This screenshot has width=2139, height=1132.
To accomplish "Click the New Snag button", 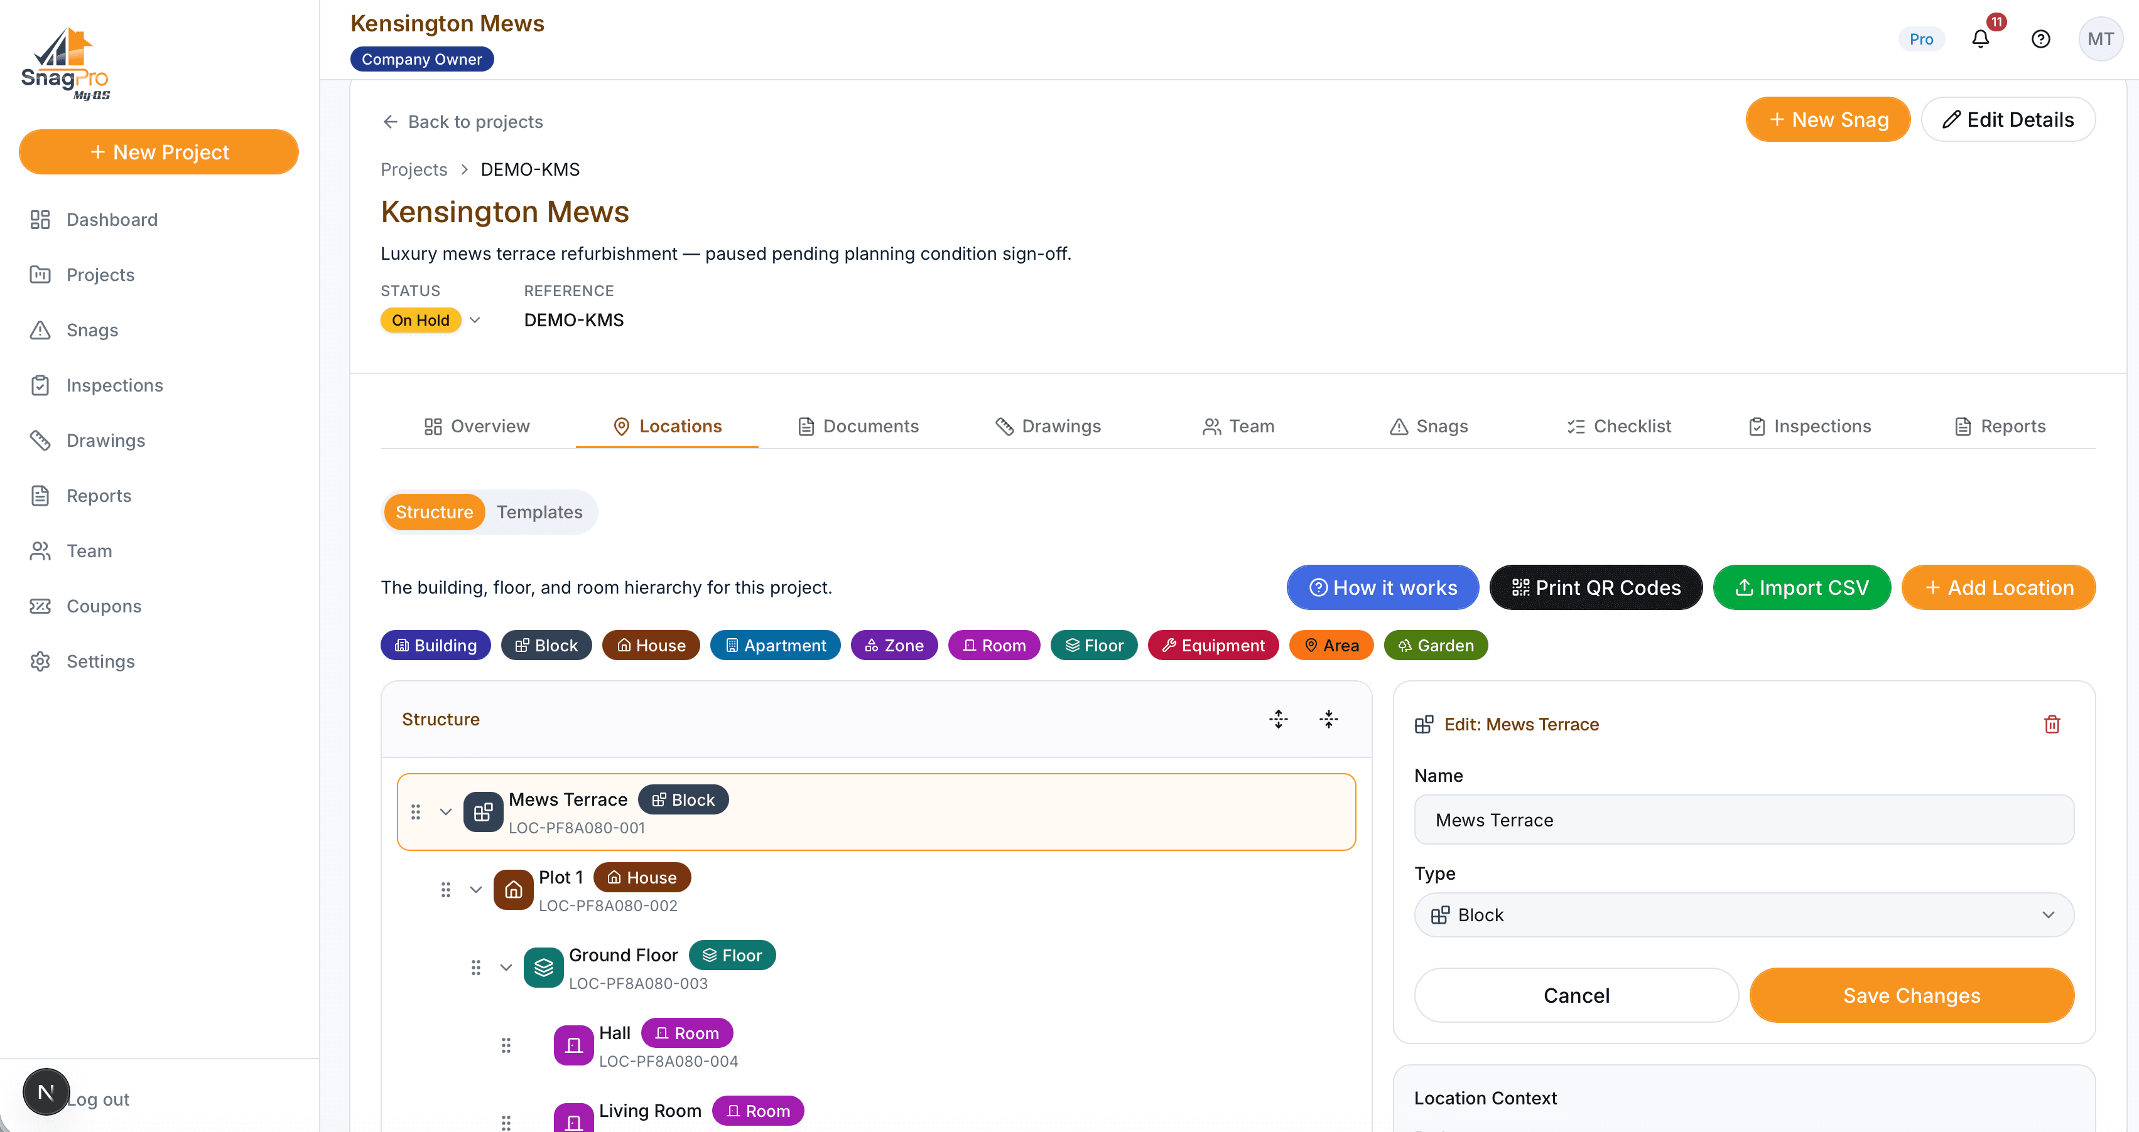I will point(1828,119).
